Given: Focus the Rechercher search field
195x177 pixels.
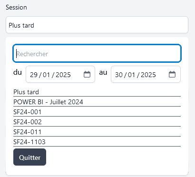Looking at the screenshot, I should (x=97, y=53).
